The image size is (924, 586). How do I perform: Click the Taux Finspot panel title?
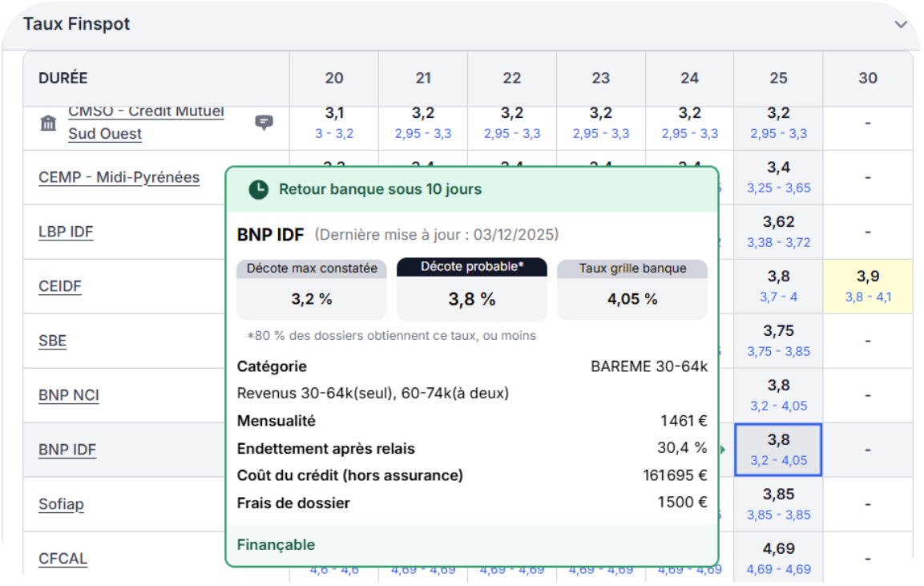click(77, 24)
